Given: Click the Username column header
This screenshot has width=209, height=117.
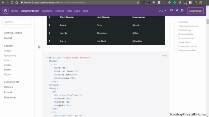Looking at the screenshot, I should click(138, 17).
